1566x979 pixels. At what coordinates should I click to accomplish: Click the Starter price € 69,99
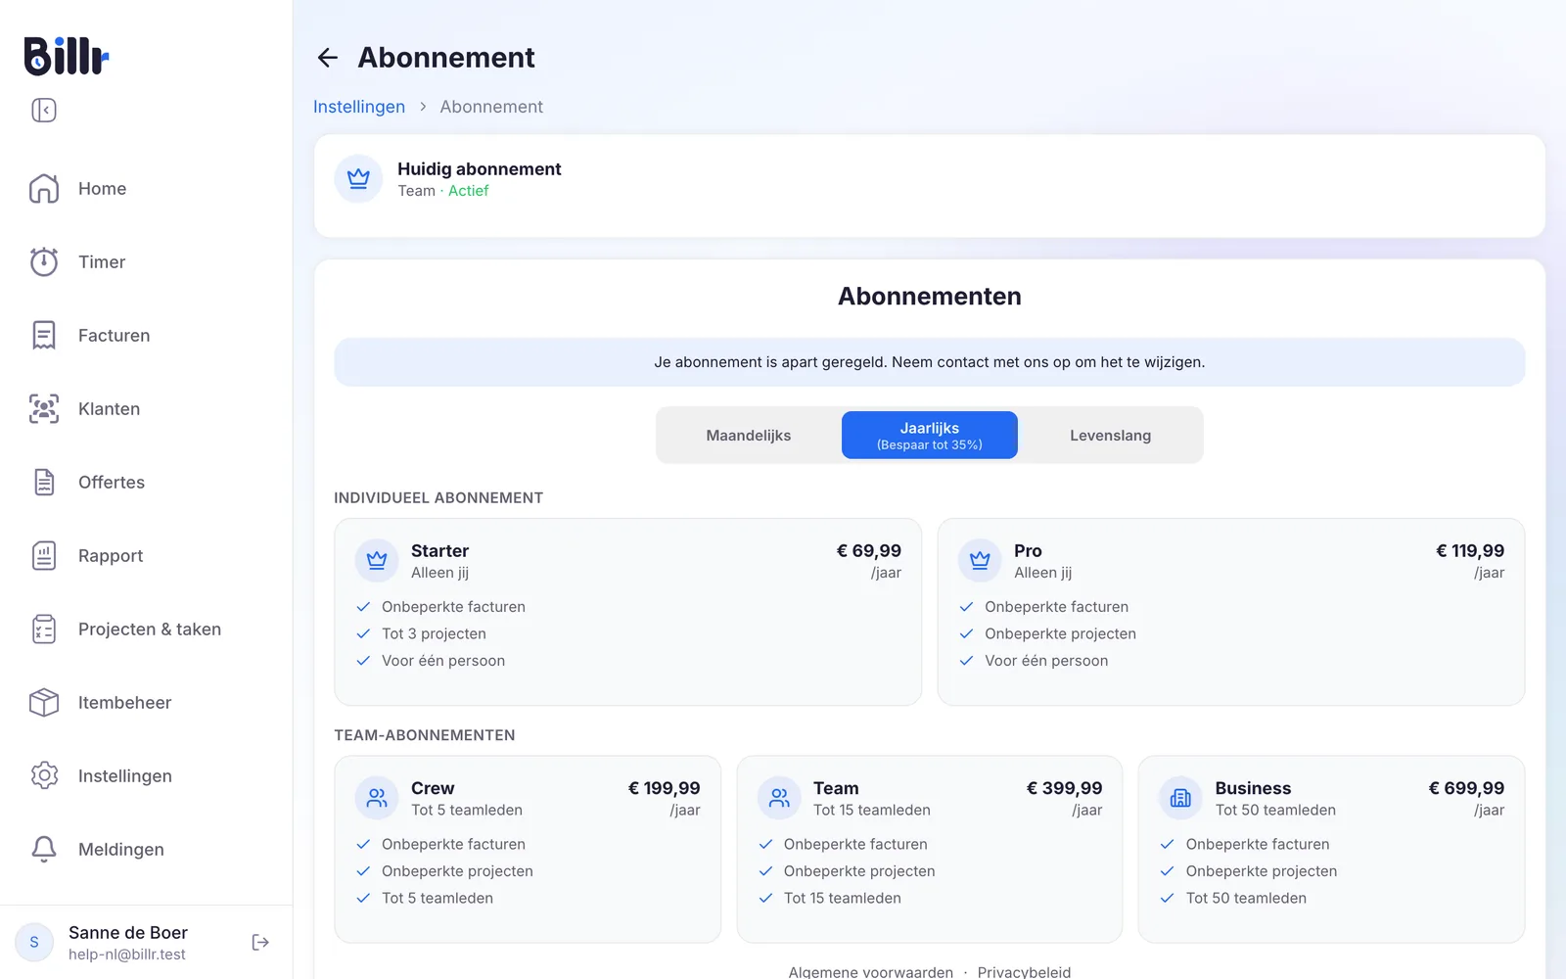pyautogui.click(x=869, y=551)
